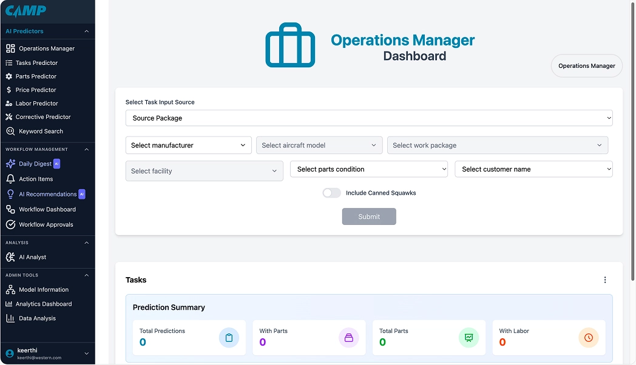Click the briefcase dashboard icon
Viewport: 636px width, 365px height.
pos(290,45)
